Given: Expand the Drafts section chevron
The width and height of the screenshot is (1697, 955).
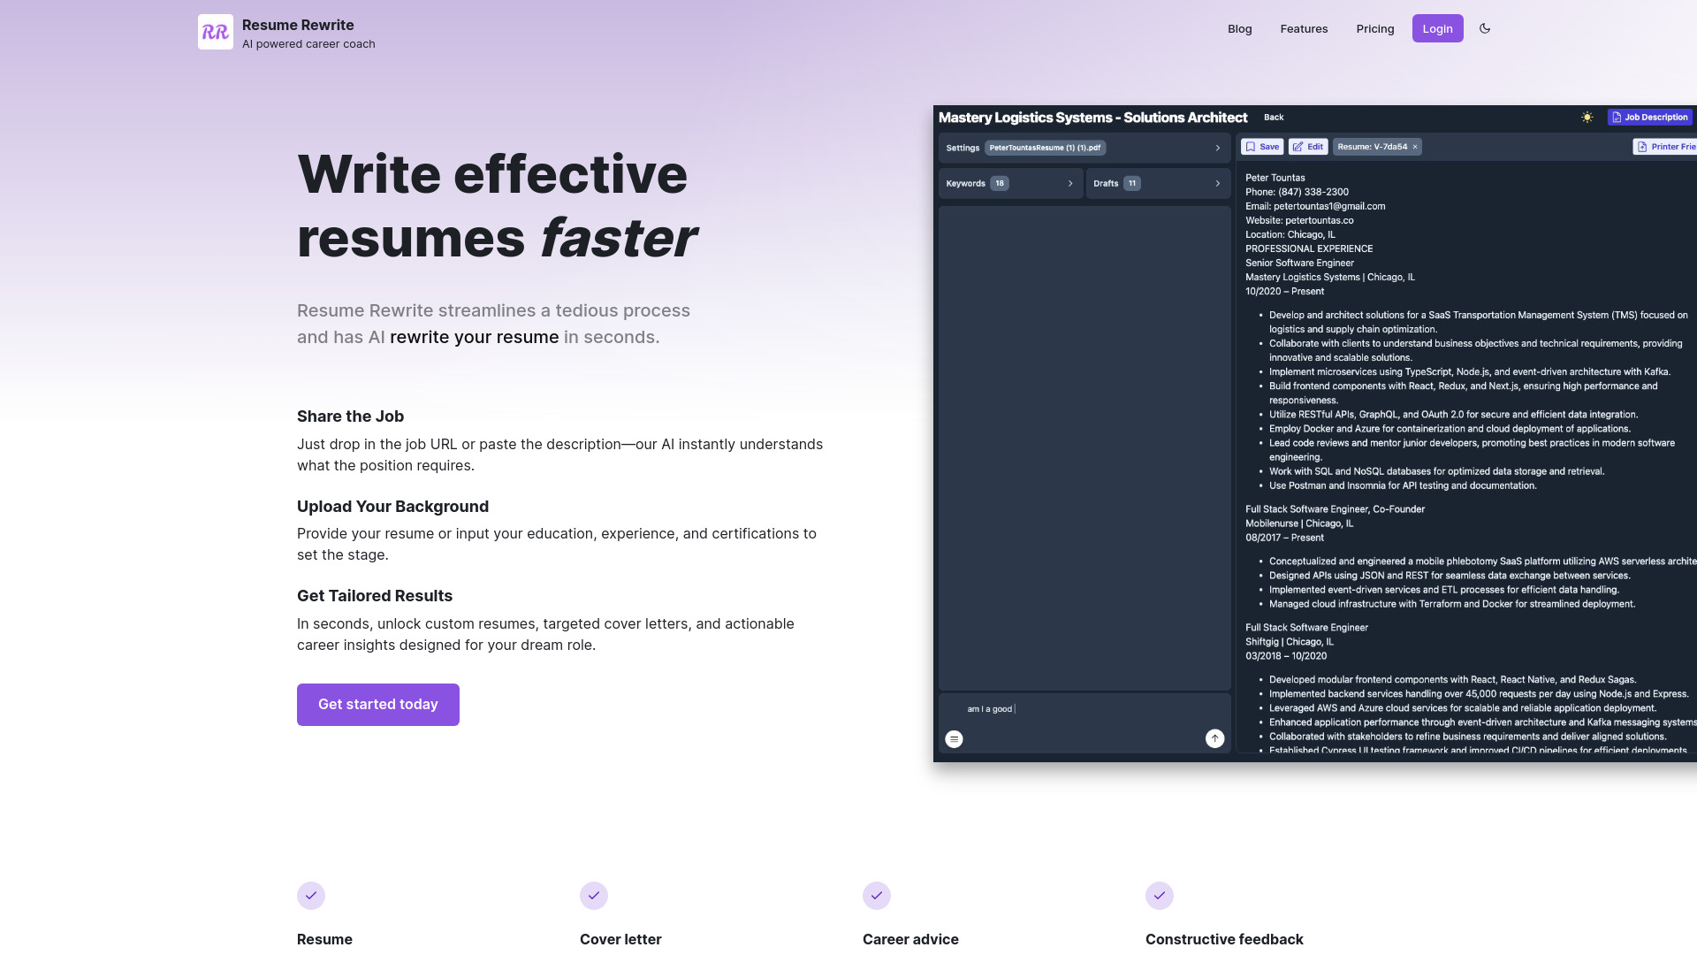Looking at the screenshot, I should (x=1217, y=183).
